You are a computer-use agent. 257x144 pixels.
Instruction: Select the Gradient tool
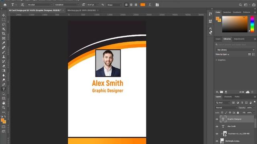click(x=4, y=70)
